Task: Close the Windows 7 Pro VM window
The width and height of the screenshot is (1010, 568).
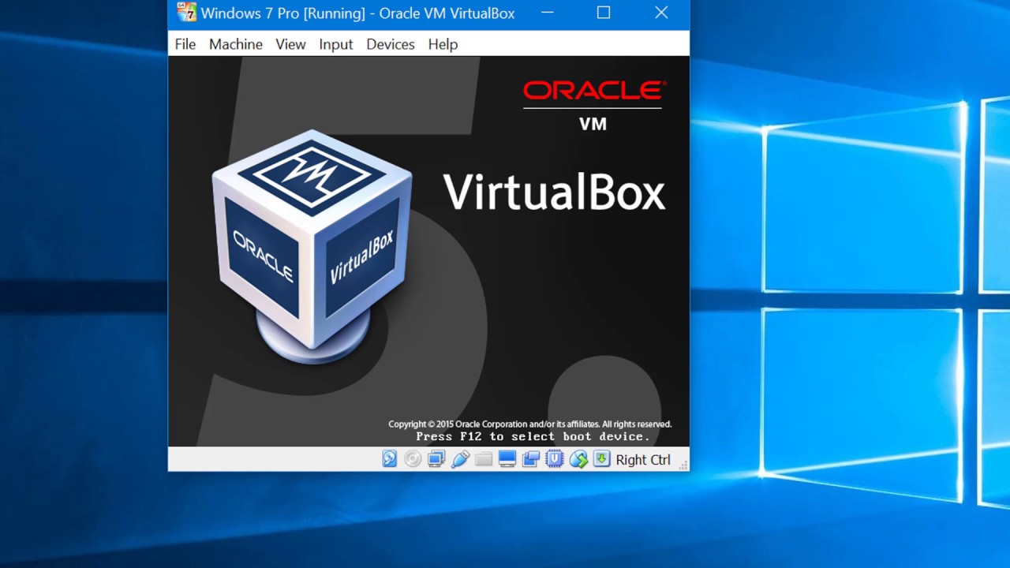Action: tap(661, 13)
